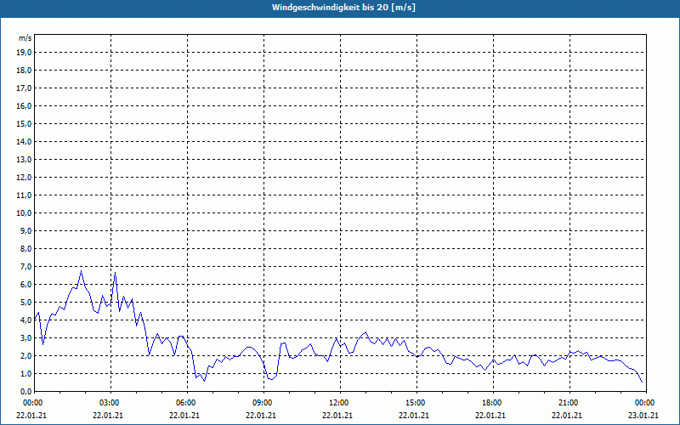Click the m/s unit label on the y-axis
Viewport: 680px width, 425px height.
[x=25, y=38]
